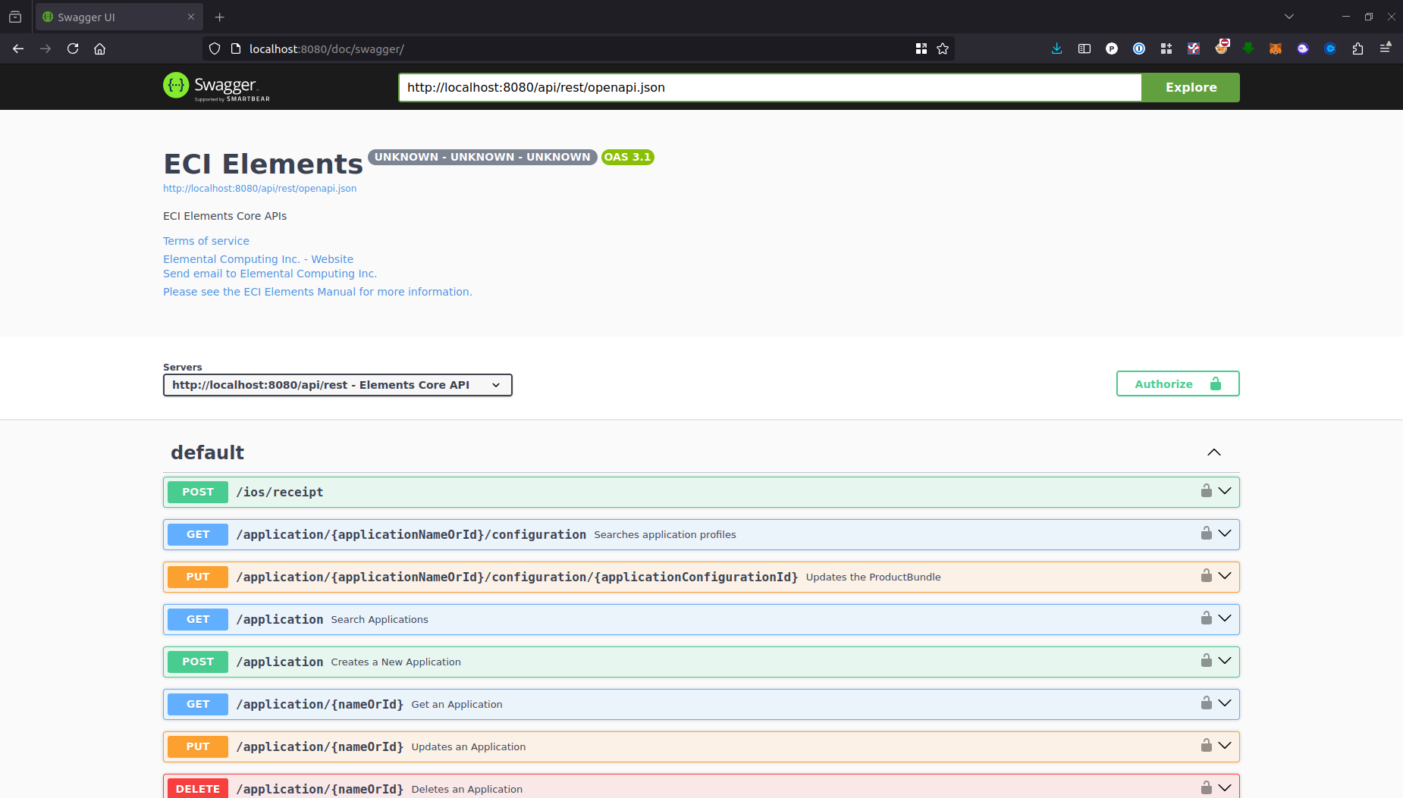The height and width of the screenshot is (798, 1403).
Task: Reload the Swagger page
Action: pyautogui.click(x=73, y=49)
